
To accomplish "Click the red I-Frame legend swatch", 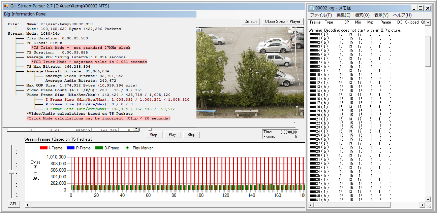I will (x=44, y=148).
